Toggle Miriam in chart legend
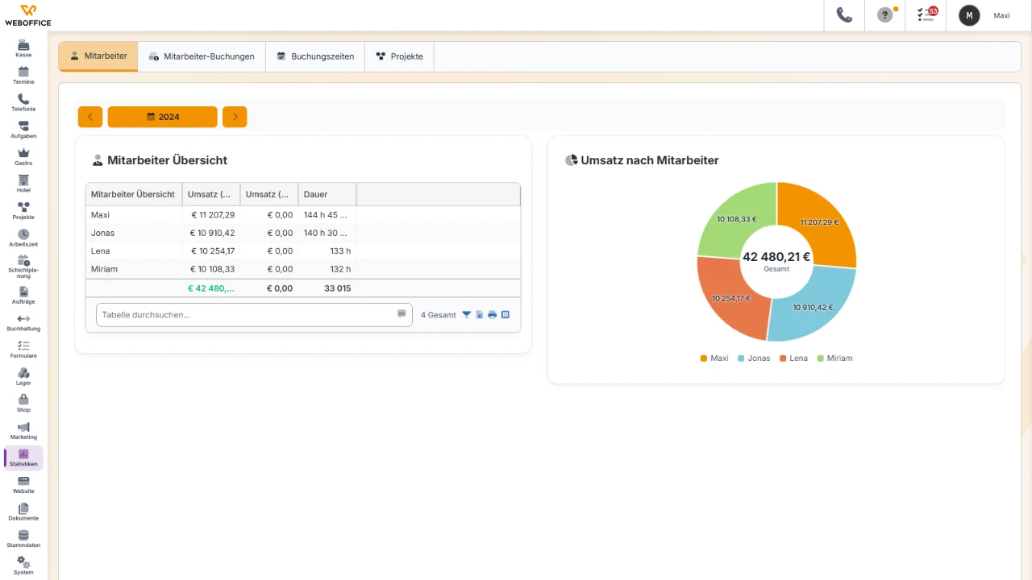This screenshot has height=580, width=1032. (834, 358)
